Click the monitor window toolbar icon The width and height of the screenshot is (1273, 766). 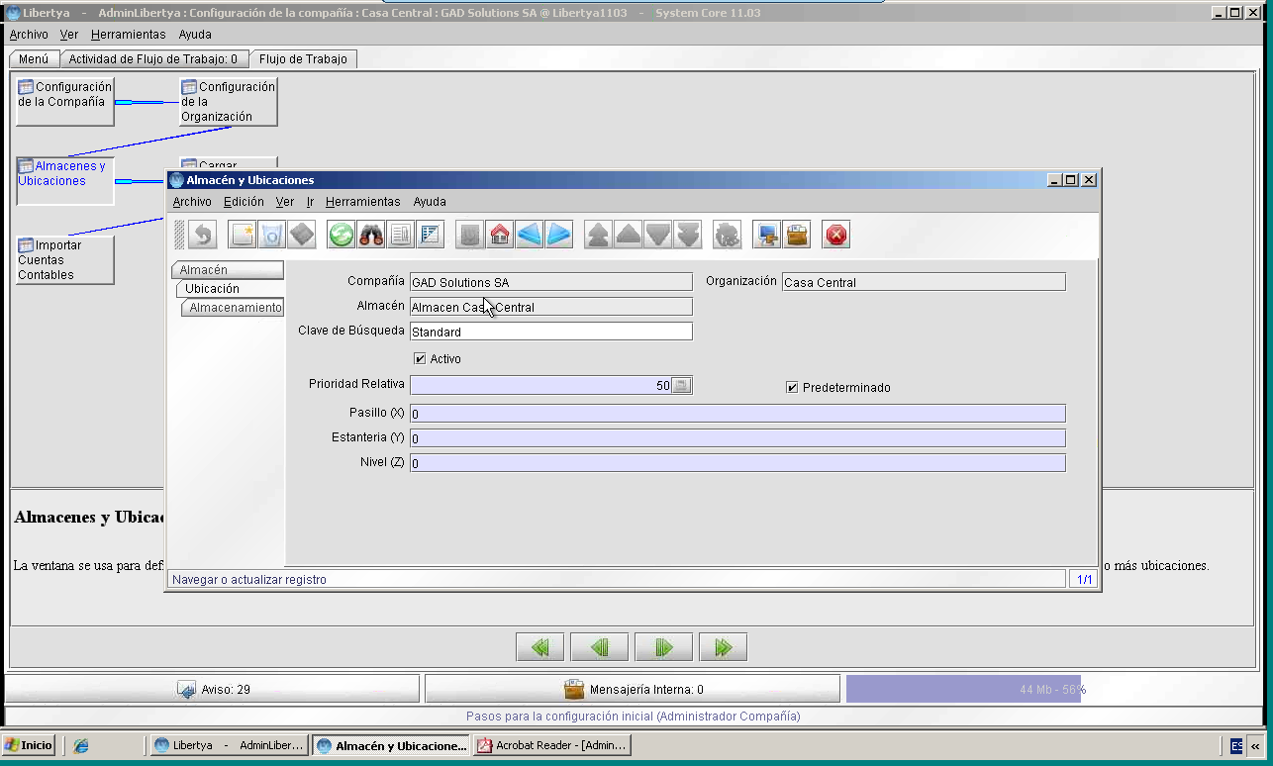pos(767,235)
